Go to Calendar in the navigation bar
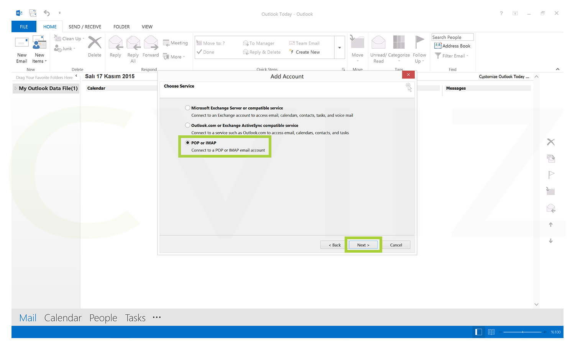 click(x=63, y=318)
